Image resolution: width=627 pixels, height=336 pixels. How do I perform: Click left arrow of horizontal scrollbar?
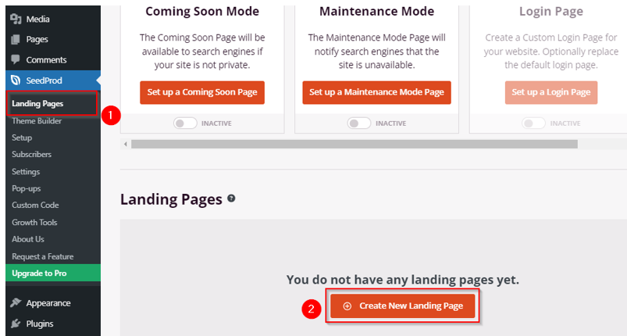126,144
